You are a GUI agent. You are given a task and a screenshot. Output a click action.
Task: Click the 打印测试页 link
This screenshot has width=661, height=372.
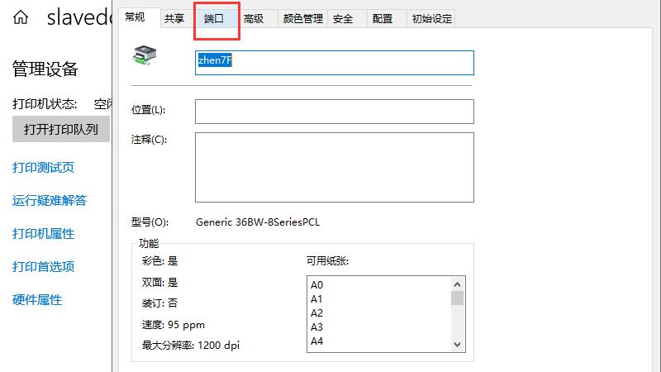click(x=43, y=168)
